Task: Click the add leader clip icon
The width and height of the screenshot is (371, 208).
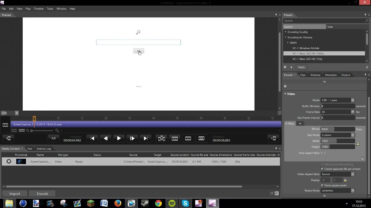Action: pyautogui.click(x=8, y=138)
